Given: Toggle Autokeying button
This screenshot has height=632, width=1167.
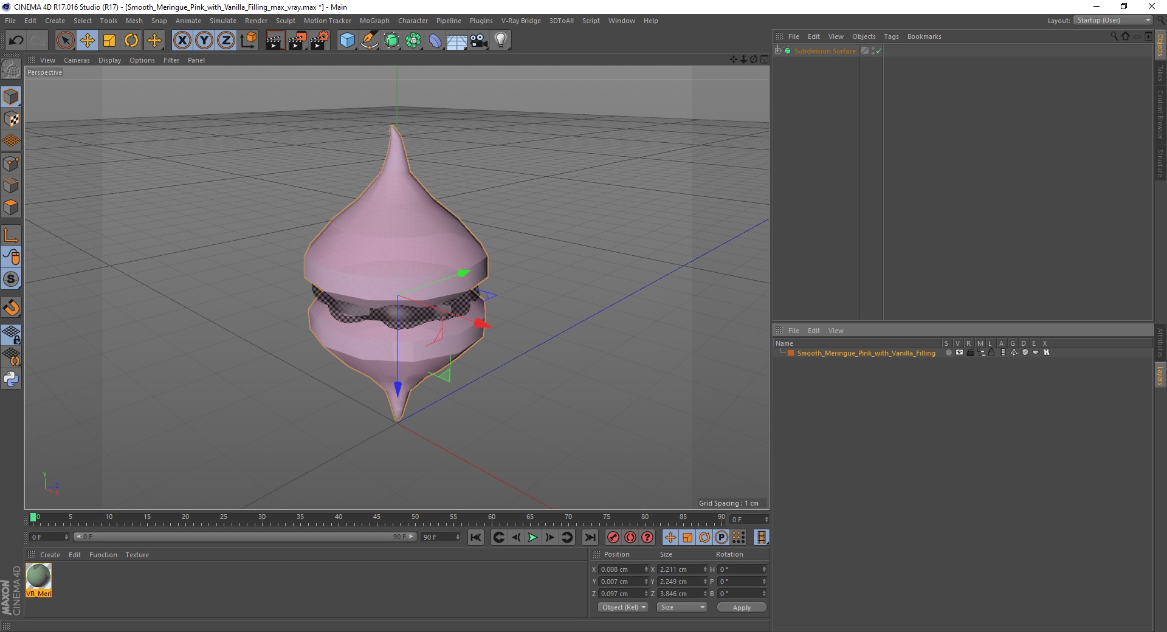Looking at the screenshot, I should [x=630, y=537].
